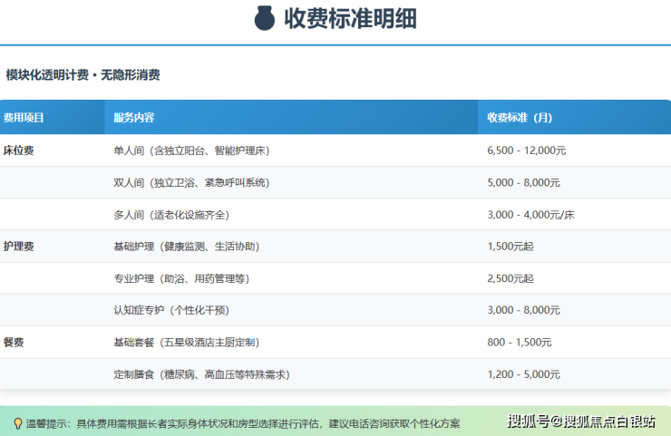Click the 双人间 service description

(191, 182)
